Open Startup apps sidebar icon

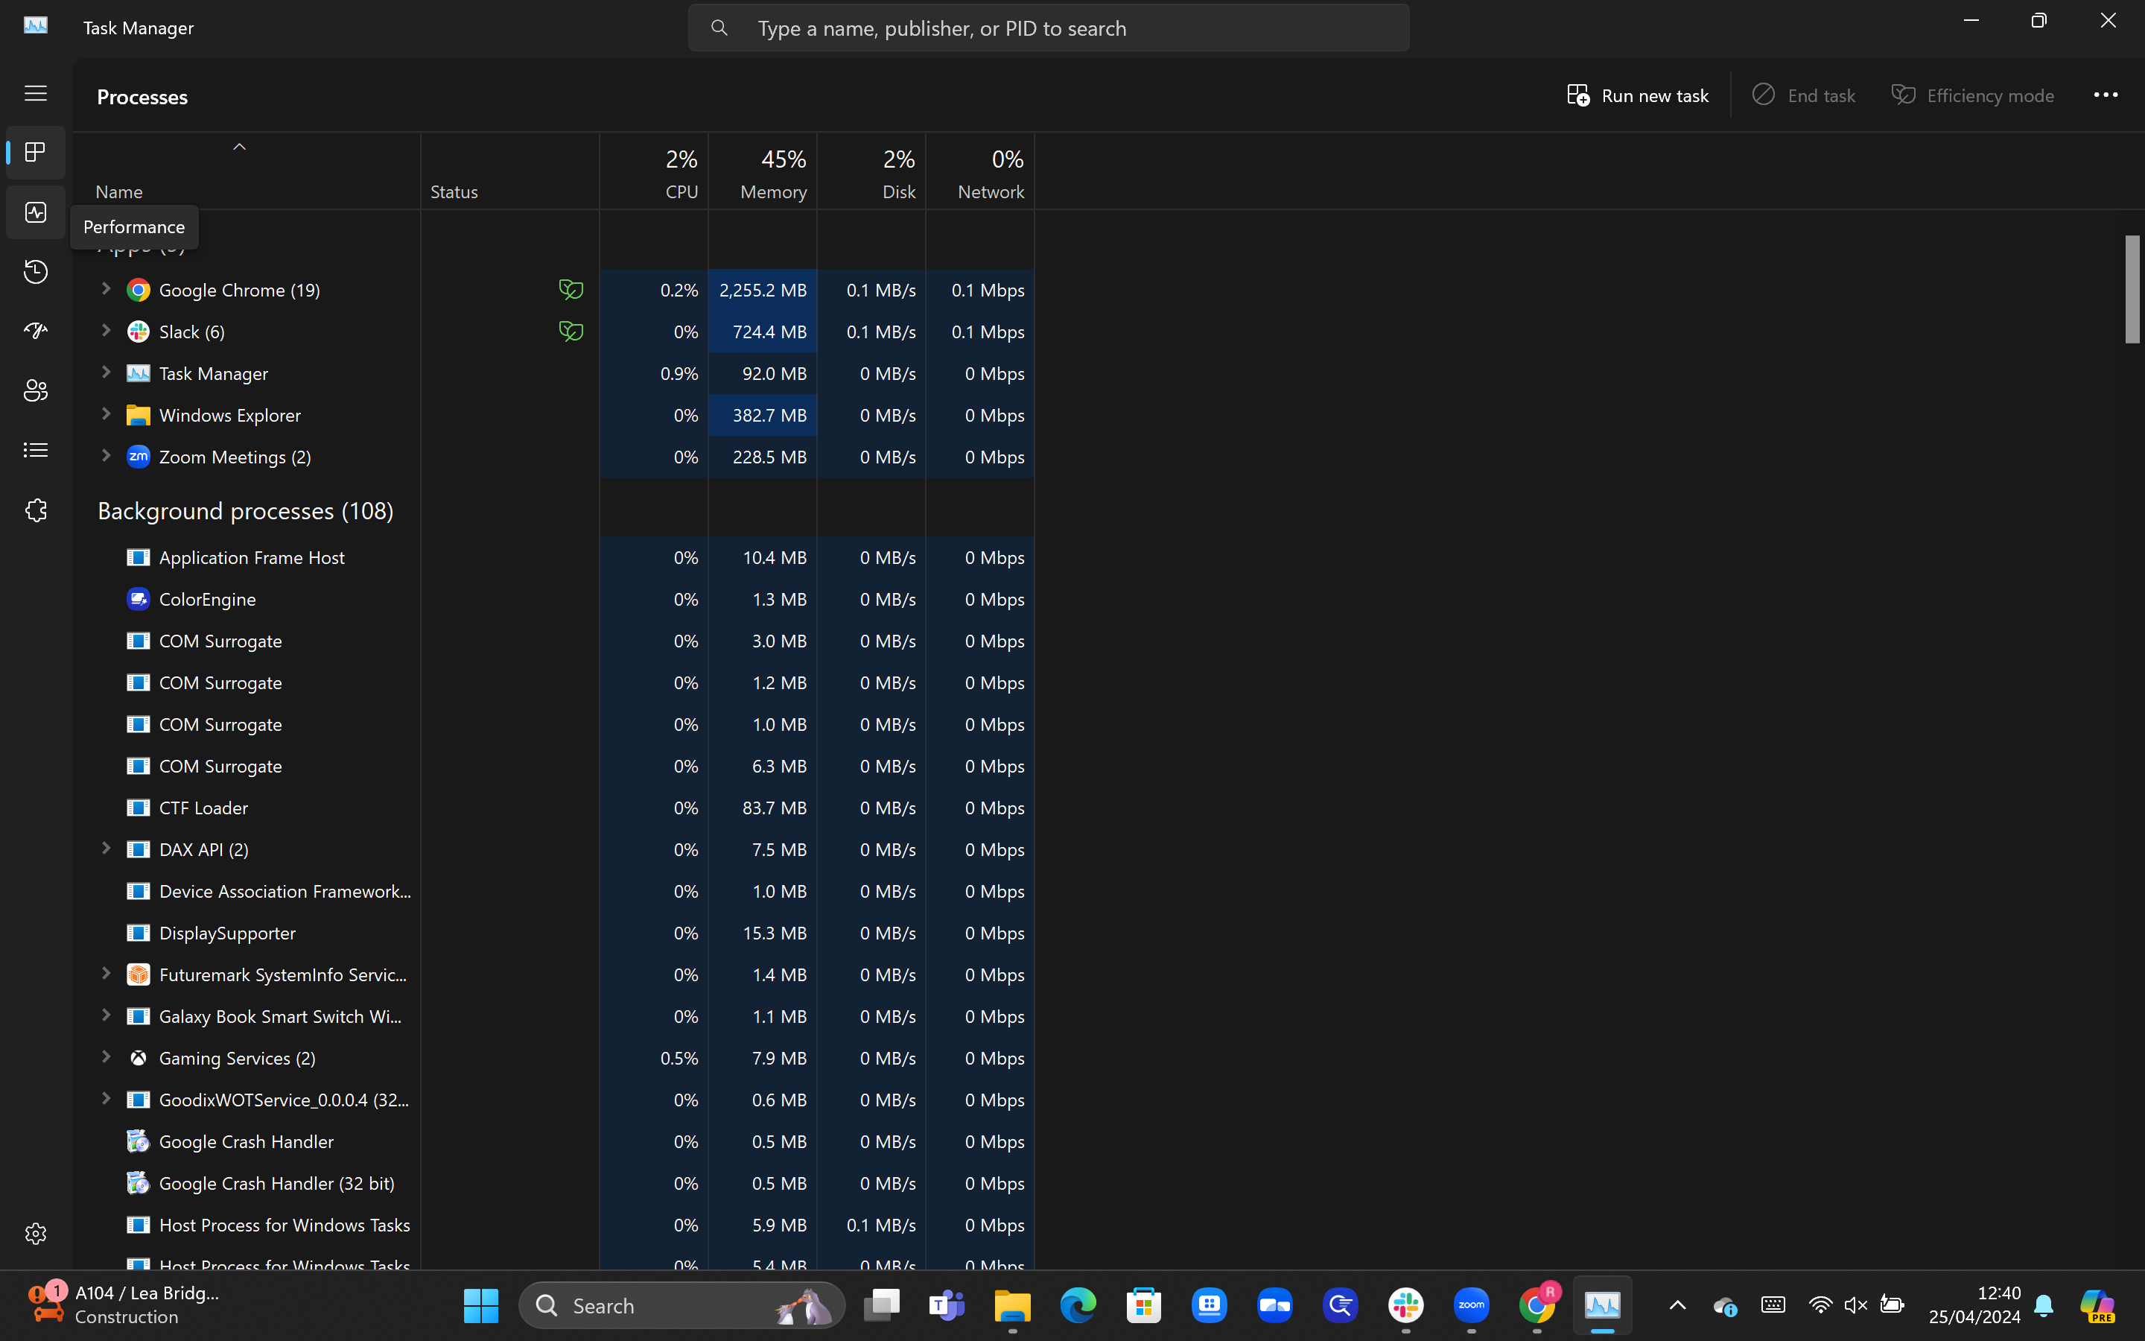click(x=36, y=331)
